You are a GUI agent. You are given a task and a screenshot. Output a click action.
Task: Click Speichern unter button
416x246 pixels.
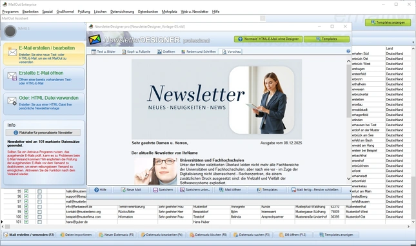click(x=195, y=190)
